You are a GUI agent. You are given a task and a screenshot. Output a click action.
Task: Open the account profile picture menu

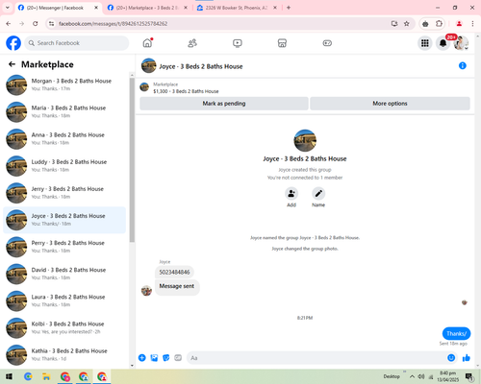(461, 43)
